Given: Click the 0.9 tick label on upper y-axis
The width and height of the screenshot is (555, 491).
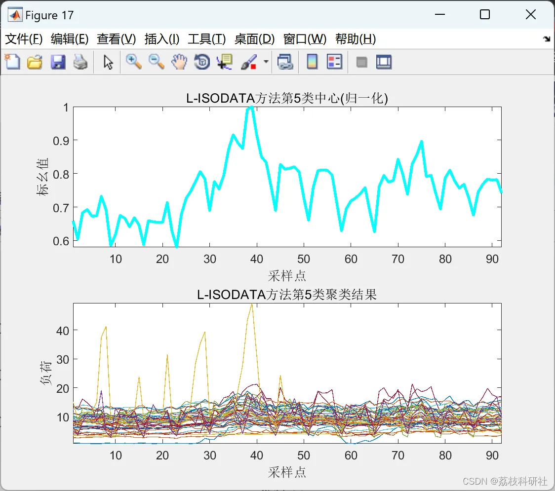Looking at the screenshot, I should (61, 141).
